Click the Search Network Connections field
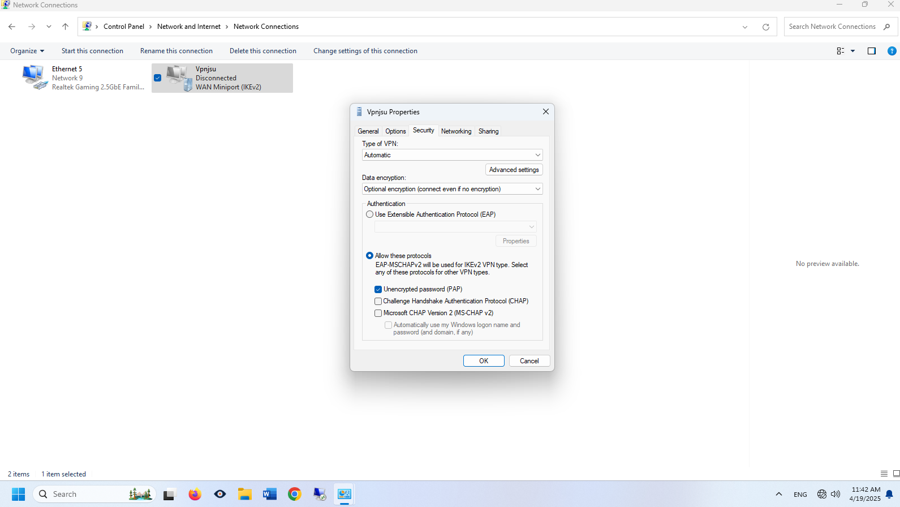The width and height of the screenshot is (900, 507). 832,27
